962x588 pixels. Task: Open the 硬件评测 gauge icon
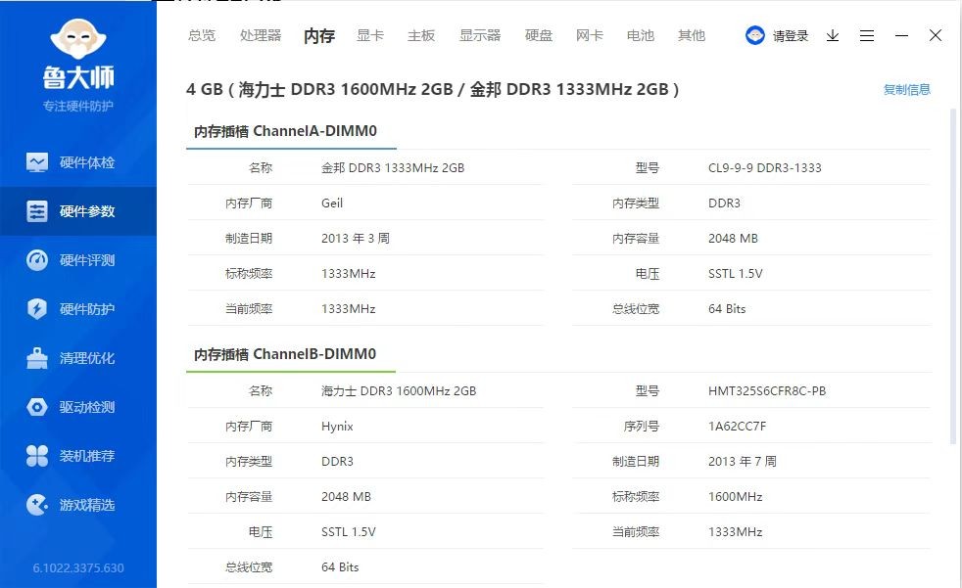(37, 260)
